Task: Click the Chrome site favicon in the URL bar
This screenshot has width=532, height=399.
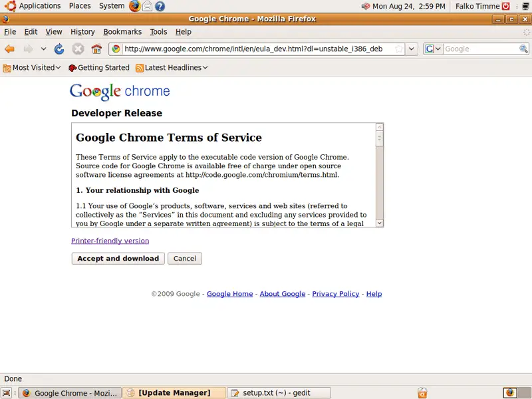Action: tap(116, 49)
